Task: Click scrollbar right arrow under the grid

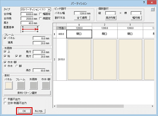Action: click(x=153, y=106)
